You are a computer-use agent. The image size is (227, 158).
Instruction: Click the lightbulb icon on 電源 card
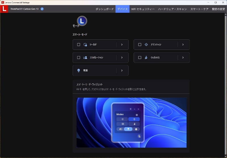pyautogui.click(x=79, y=70)
